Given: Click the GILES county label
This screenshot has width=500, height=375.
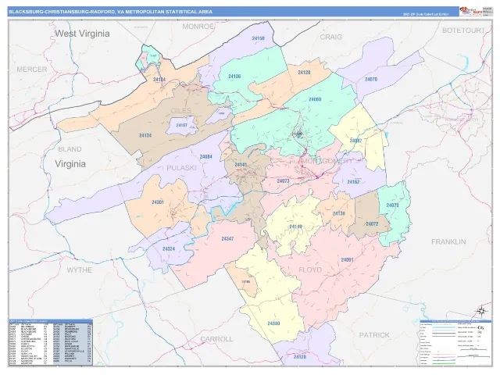Looking at the screenshot, I should click(x=180, y=111).
